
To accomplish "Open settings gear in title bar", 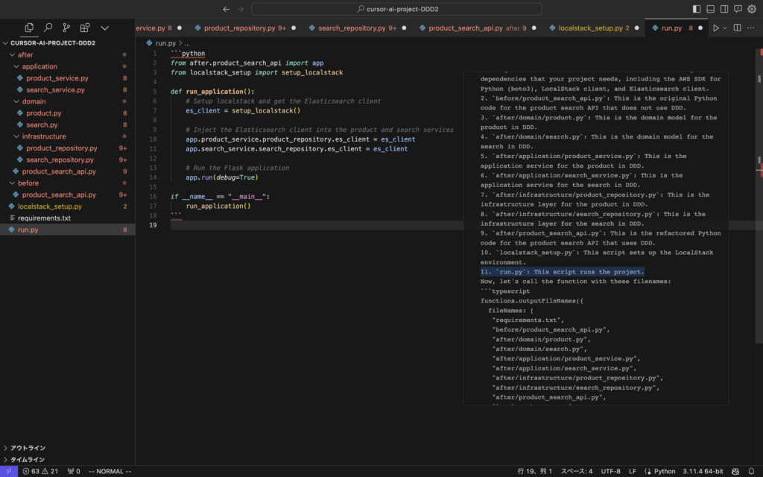I will pos(752,9).
